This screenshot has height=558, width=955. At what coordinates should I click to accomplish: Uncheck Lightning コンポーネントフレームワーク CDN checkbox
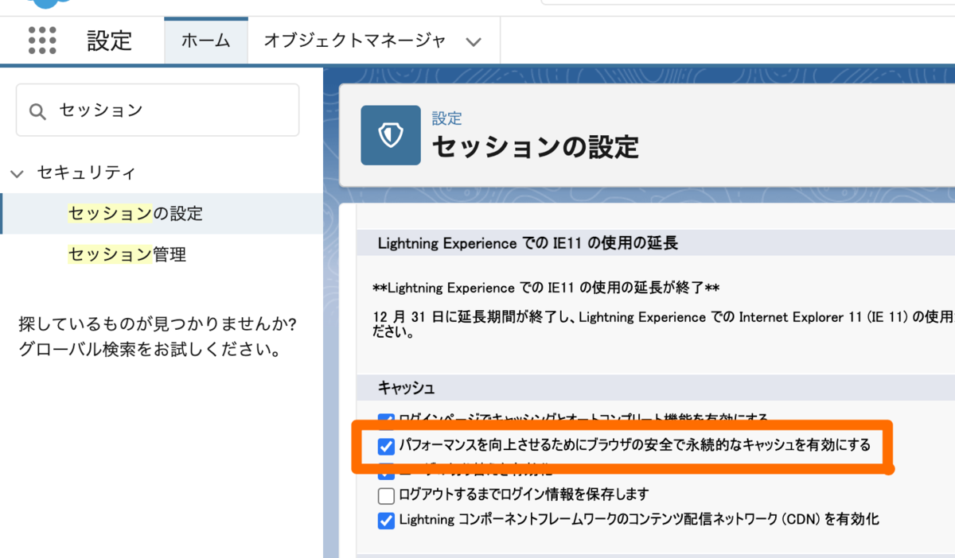click(x=386, y=521)
